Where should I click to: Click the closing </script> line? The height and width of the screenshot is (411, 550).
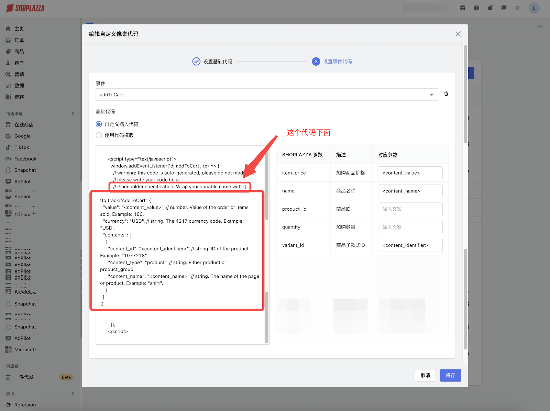pos(118,332)
